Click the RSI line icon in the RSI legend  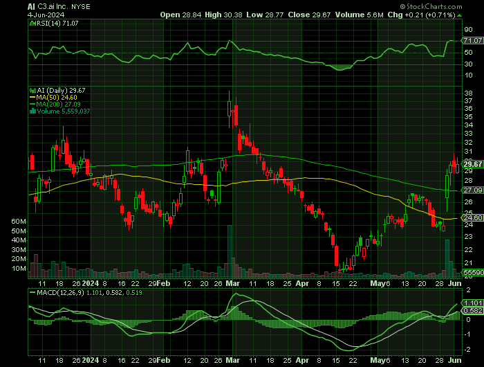pyautogui.click(x=32, y=23)
